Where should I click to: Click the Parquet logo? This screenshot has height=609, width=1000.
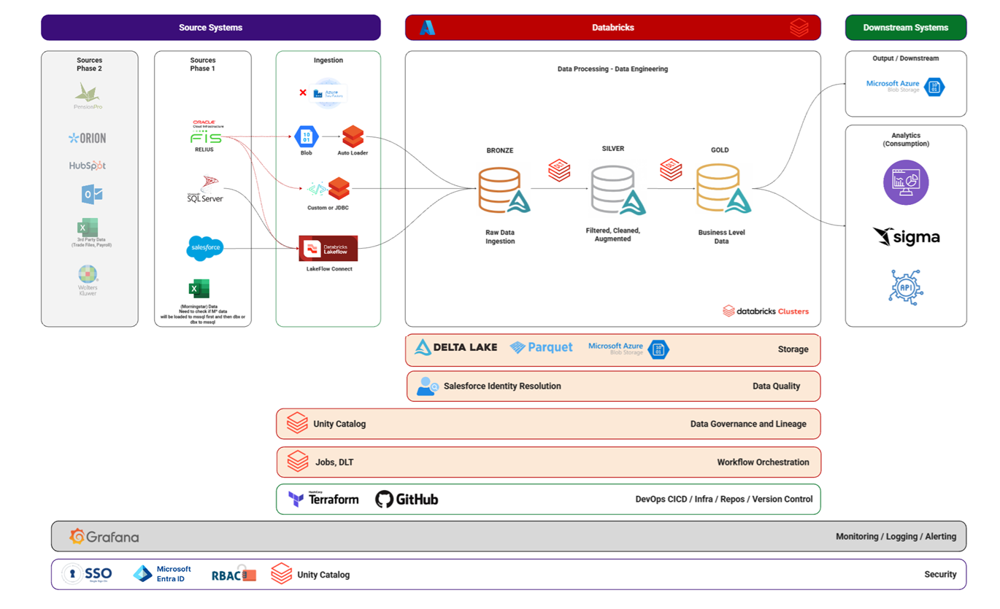coord(541,348)
